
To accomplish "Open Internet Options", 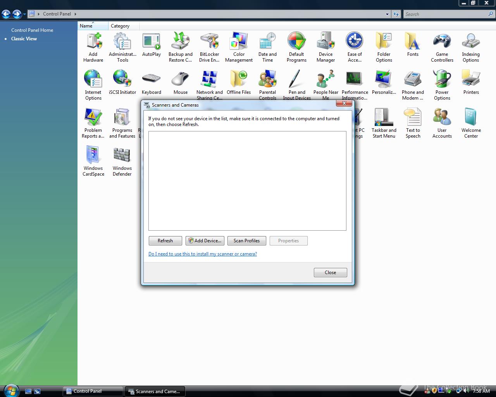I will click(x=93, y=85).
